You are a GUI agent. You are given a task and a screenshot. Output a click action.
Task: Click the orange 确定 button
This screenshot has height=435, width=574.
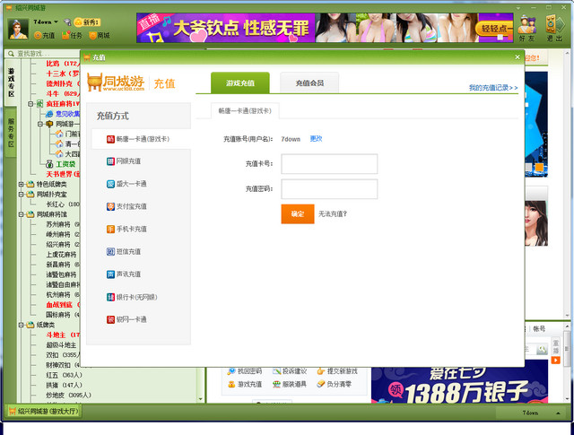coord(298,213)
